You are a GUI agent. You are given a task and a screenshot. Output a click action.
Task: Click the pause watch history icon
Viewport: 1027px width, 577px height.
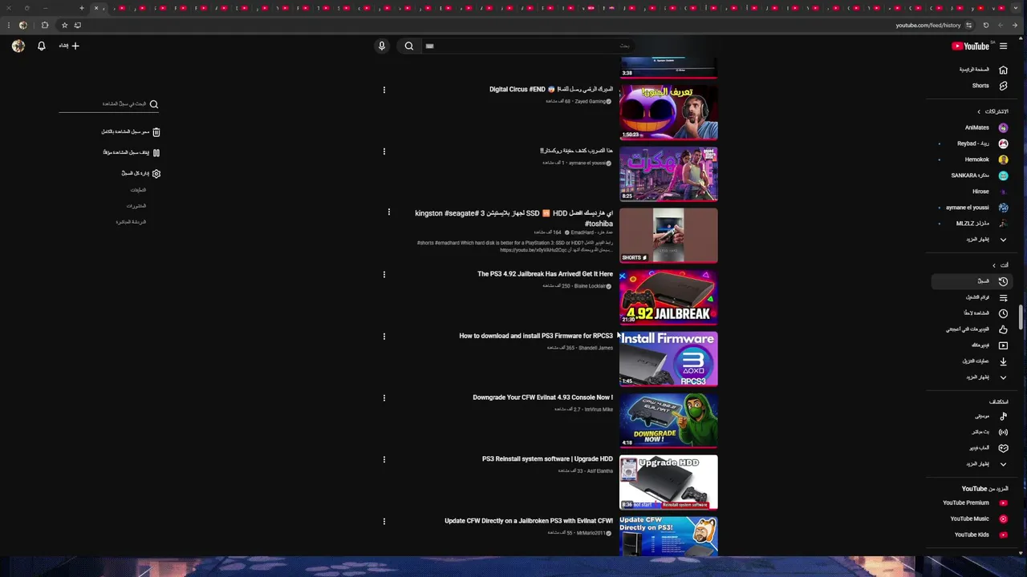(x=156, y=152)
